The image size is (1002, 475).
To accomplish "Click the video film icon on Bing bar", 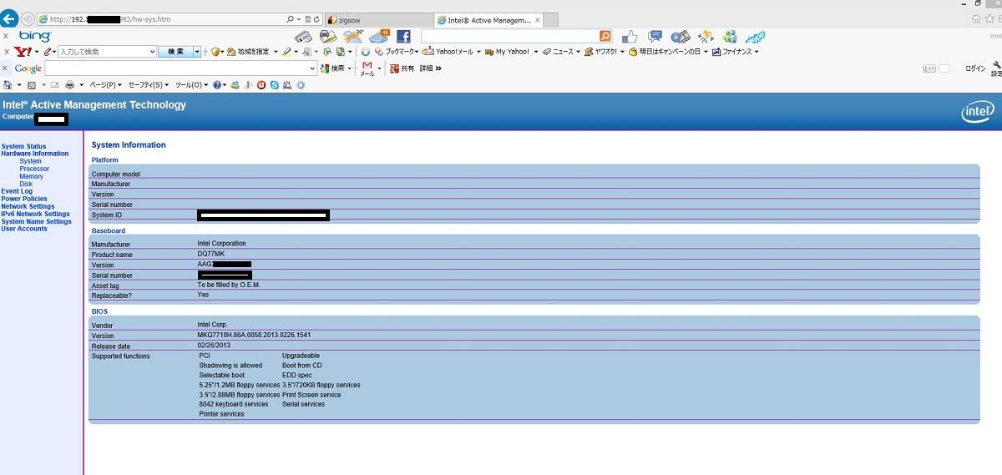I will pyautogui.click(x=681, y=37).
